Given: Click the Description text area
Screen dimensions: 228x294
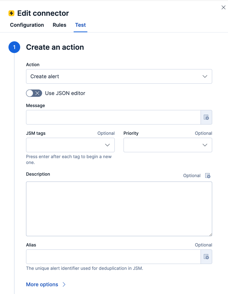Looking at the screenshot, I should [x=119, y=208].
